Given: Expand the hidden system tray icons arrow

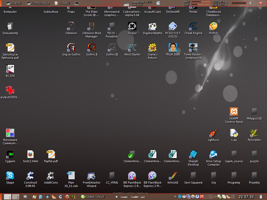Looking at the screenshot, I should (x=175, y=197).
